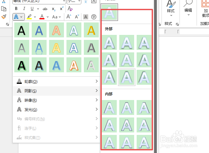This screenshot has width=209, height=153.
Task: Click 样式集(T) stylistic sets item
Action: (57, 138)
